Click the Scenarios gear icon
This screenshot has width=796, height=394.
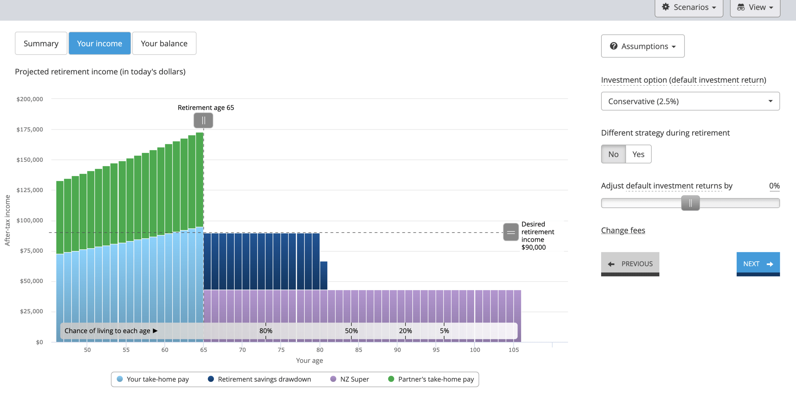click(x=665, y=7)
